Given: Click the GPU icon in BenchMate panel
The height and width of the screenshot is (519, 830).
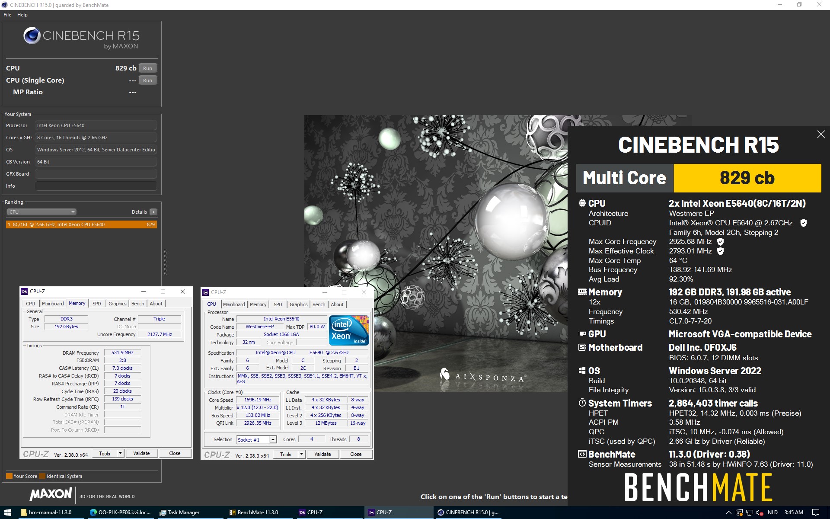Looking at the screenshot, I should pos(582,334).
